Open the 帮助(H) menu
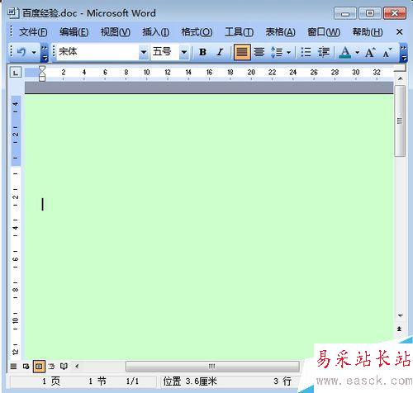The width and height of the screenshot is (413, 393). 368,32
